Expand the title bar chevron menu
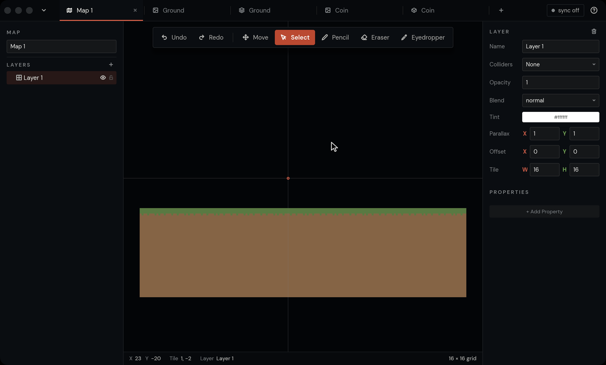Image resolution: width=606 pixels, height=365 pixels. click(44, 10)
